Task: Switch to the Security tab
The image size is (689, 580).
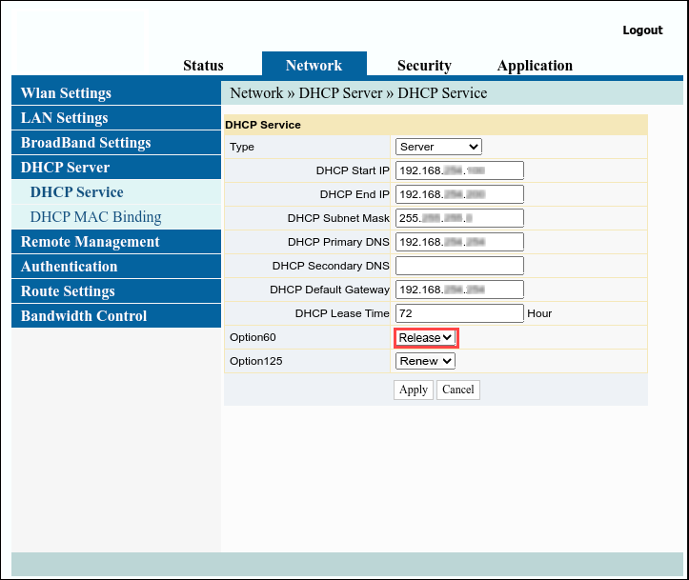Action: coord(424,66)
